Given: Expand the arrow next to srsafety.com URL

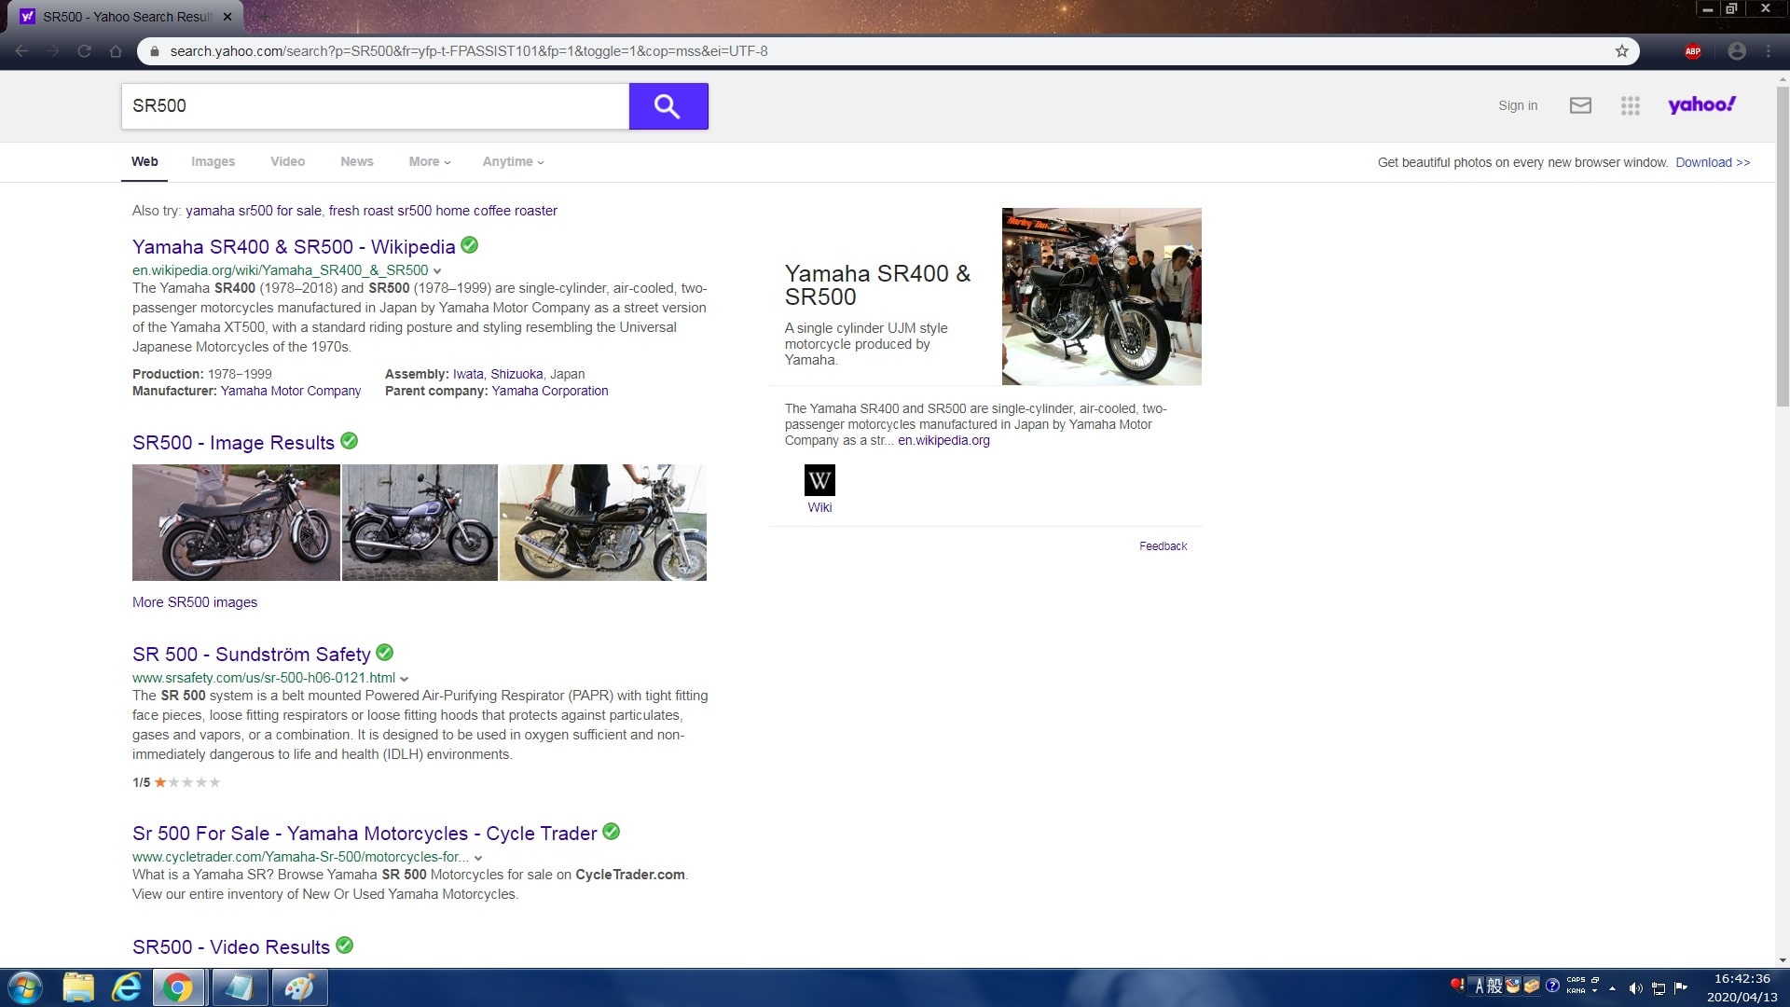Looking at the screenshot, I should (x=404, y=679).
